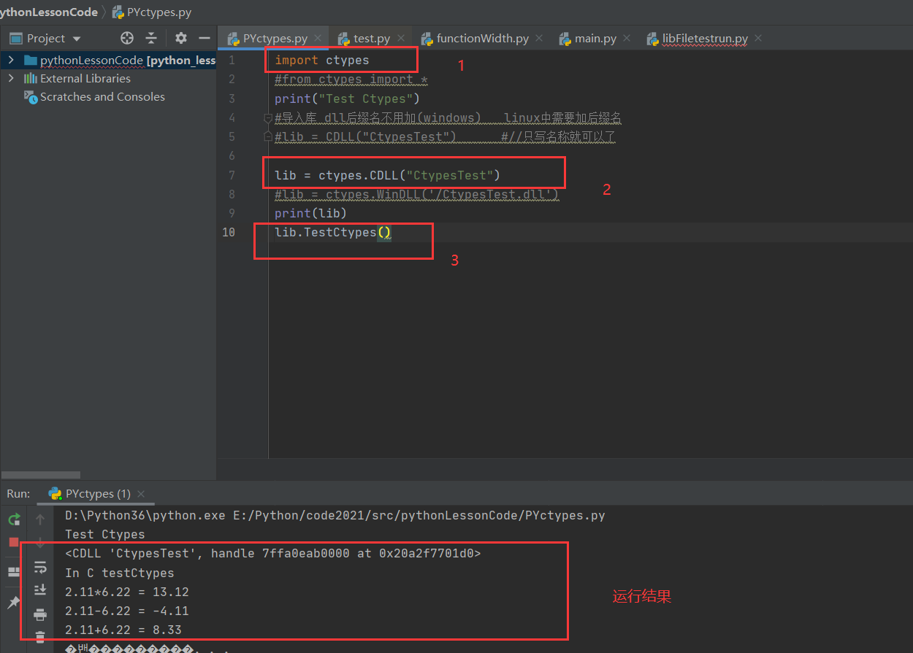Screen dimensions: 913x653
Task: Pin the Run tool window tab
Action: (x=13, y=602)
